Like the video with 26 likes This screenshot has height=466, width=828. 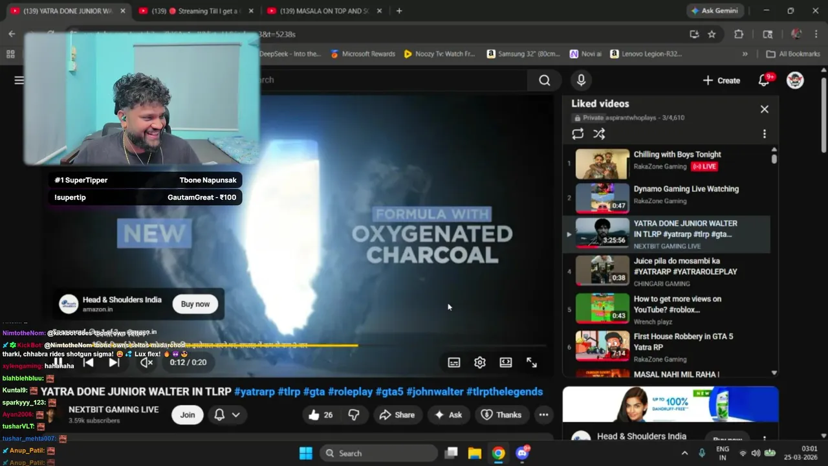[321, 415]
